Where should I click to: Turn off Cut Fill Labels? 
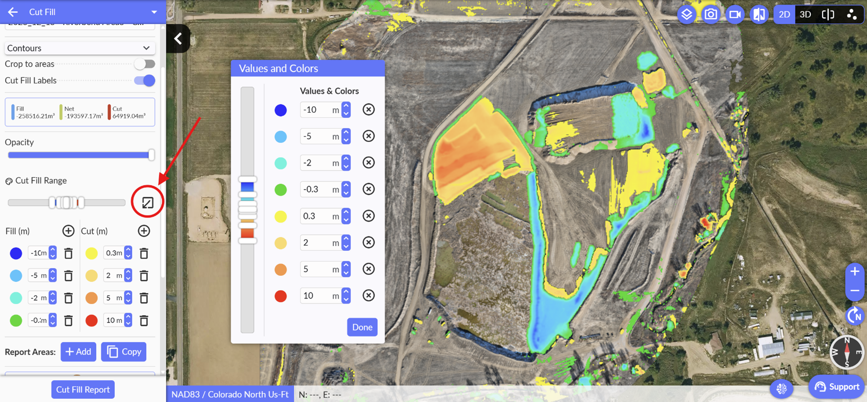(x=145, y=81)
